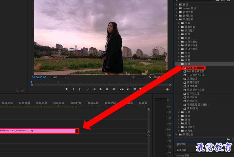Screen dimensions: 234x157
Task: Expand the 透视 folder
Action: [179, 116]
